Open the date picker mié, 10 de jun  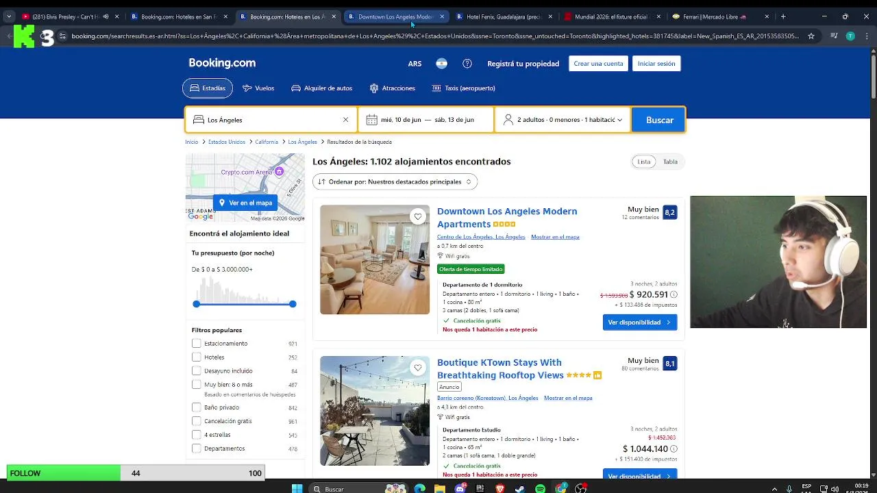pos(427,120)
